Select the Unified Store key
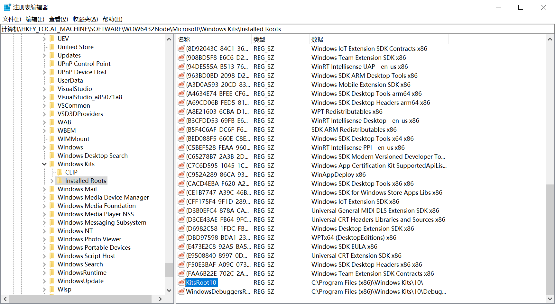 [x=76, y=47]
